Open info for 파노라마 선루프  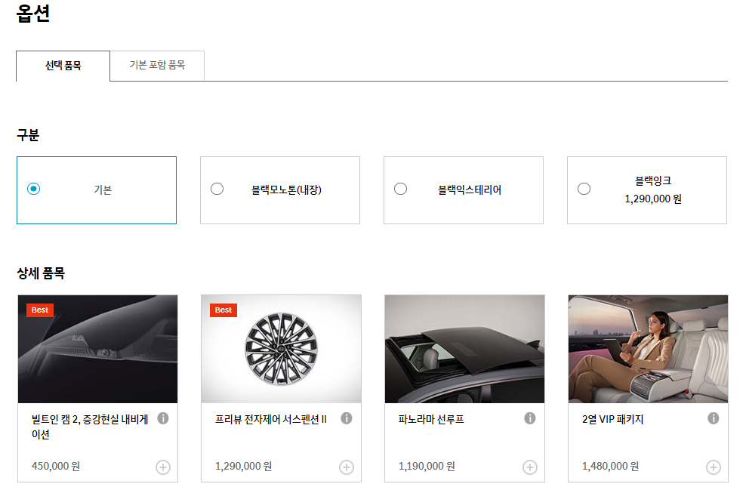530,418
